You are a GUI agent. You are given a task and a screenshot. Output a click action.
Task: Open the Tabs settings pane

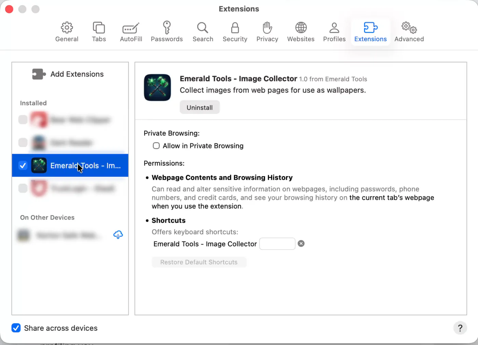click(99, 32)
